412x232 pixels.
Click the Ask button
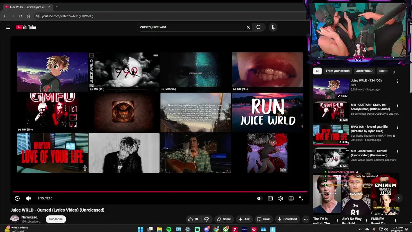coord(244,219)
